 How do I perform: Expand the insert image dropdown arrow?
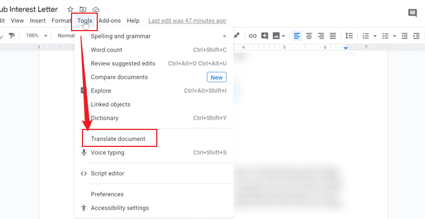[x=284, y=36]
